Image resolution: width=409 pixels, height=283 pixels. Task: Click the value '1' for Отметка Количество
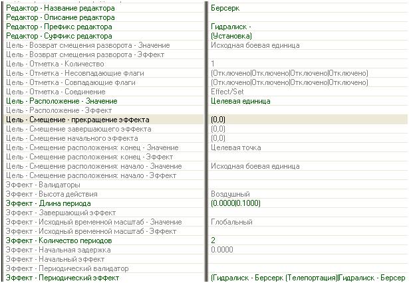[x=213, y=64]
